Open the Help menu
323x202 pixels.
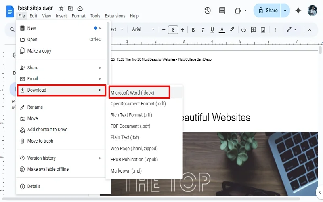pos(134,16)
